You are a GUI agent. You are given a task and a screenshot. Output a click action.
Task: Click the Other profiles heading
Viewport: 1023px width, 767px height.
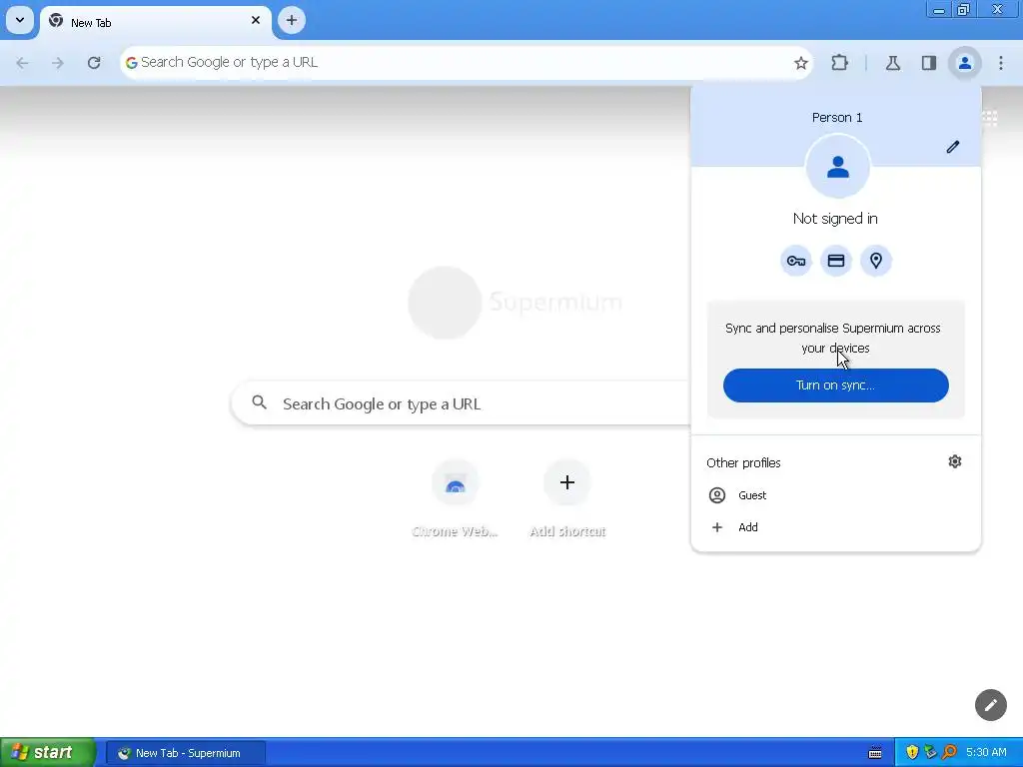(743, 463)
